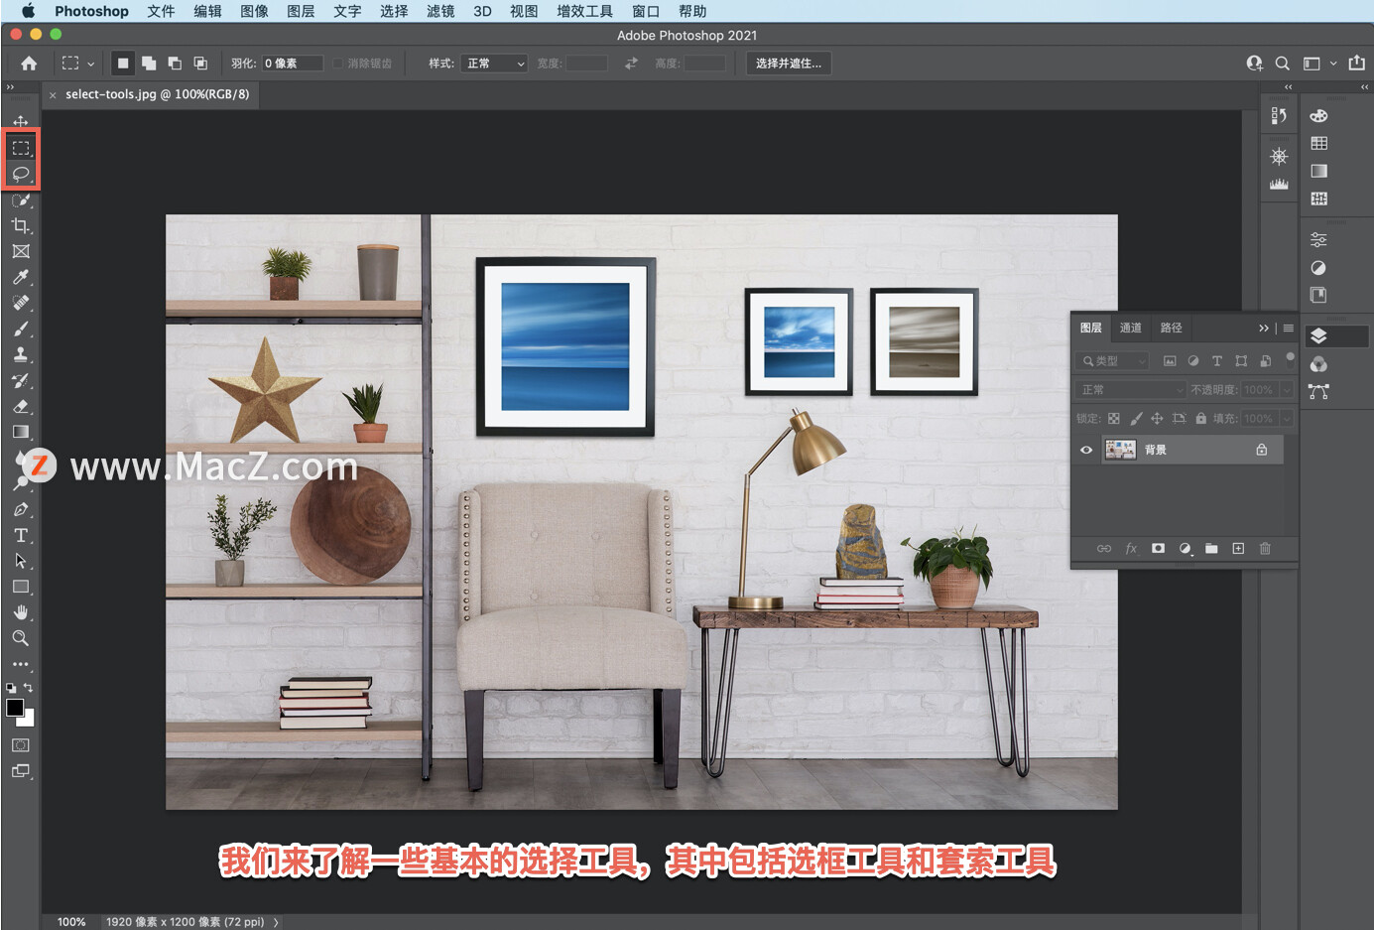Image resolution: width=1374 pixels, height=930 pixels.
Task: Hide the 背景 layer with eye icon
Action: click(1086, 450)
